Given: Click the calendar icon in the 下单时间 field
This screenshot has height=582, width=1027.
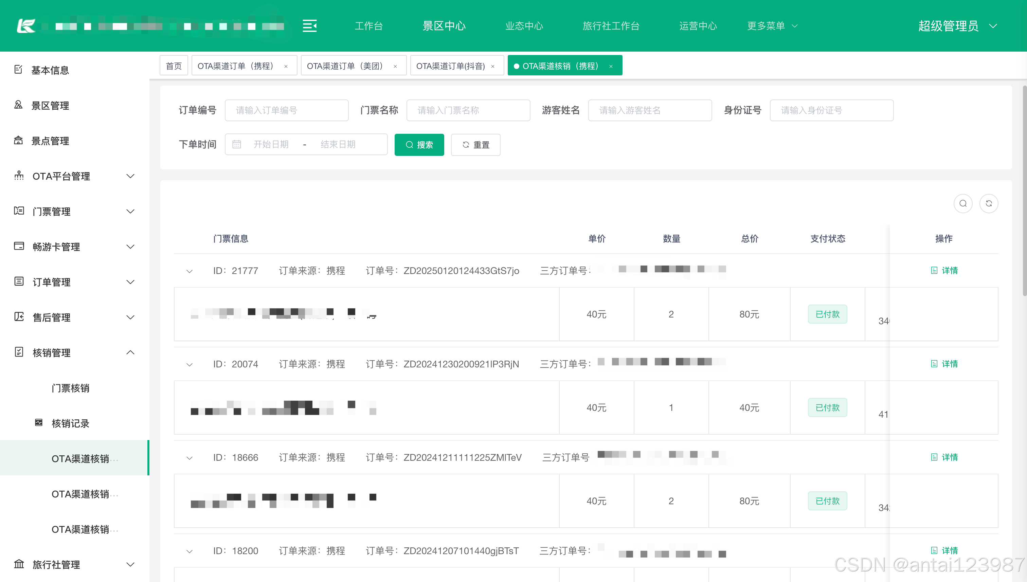Looking at the screenshot, I should tap(237, 144).
